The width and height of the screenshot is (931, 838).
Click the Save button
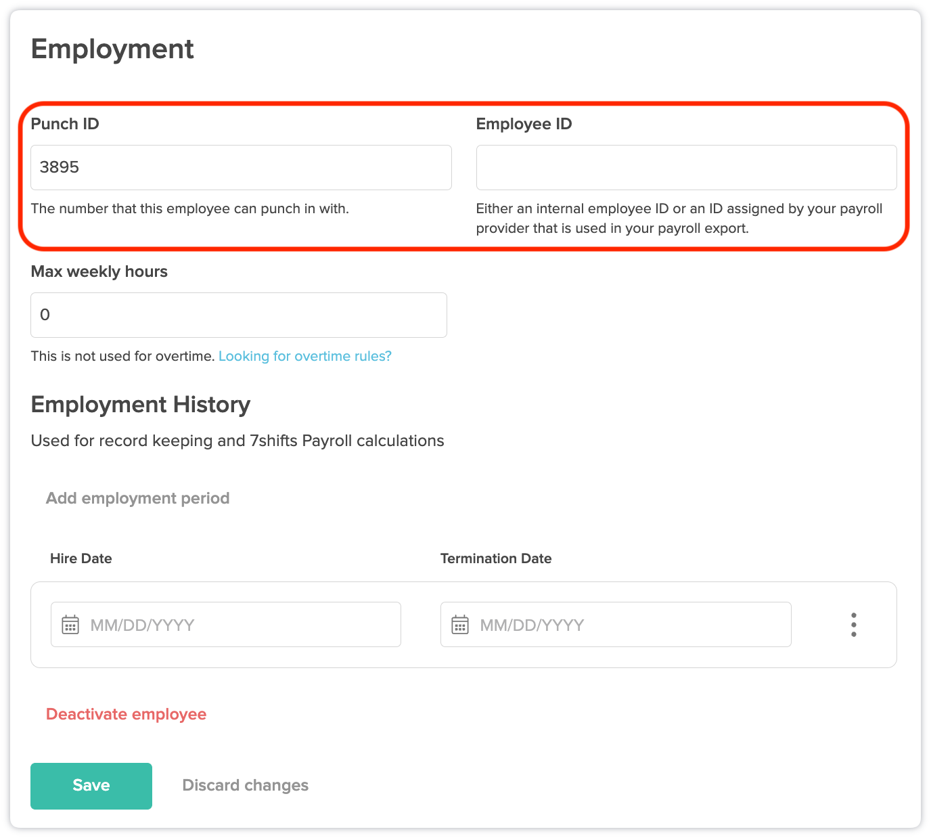click(x=91, y=786)
